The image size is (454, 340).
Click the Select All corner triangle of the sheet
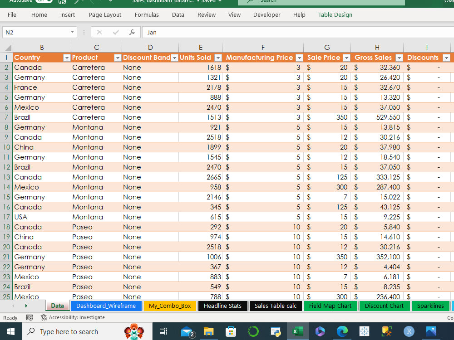[8, 48]
